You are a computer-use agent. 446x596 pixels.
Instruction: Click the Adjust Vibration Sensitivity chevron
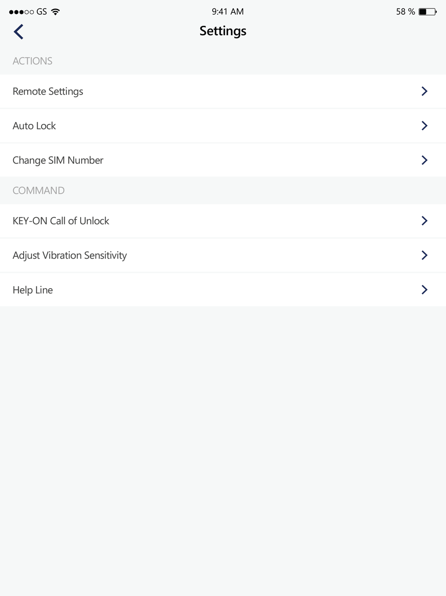[x=424, y=255]
